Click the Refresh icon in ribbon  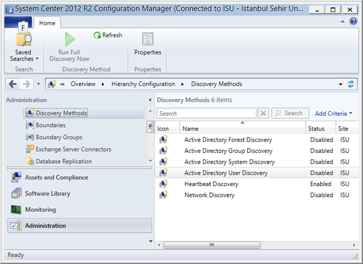97,35
